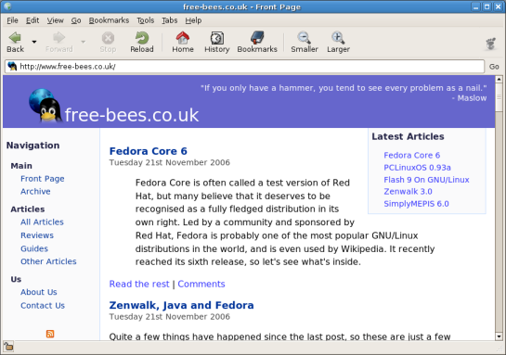The height and width of the screenshot is (355, 506).
Task: Make text Larger with the zoom-in icon
Action: tap(338, 38)
